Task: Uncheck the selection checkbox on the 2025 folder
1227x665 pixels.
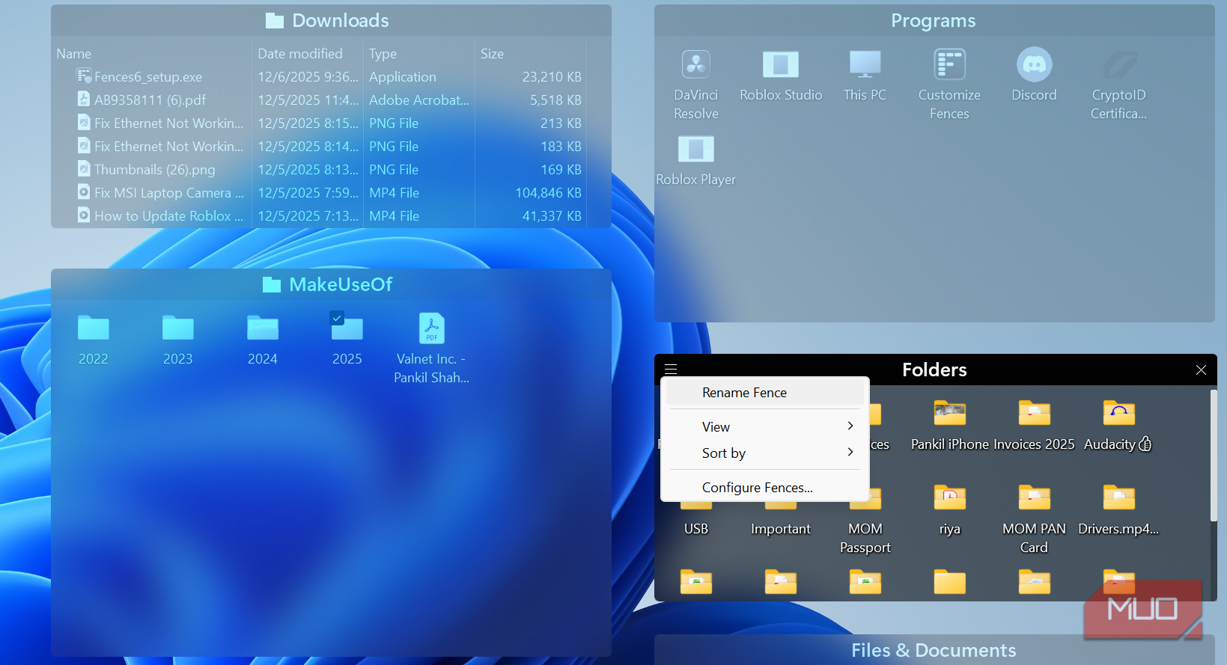Action: coord(337,318)
